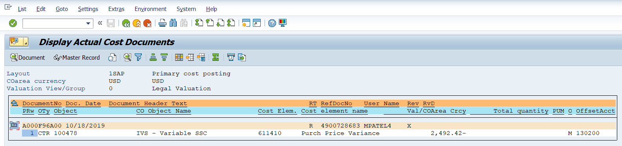The width and height of the screenshot is (622, 146).
Task: Print the list with printer icon
Action: [x=163, y=23]
